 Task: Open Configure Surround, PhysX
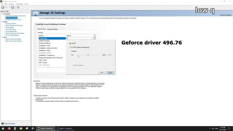pos(13,20)
